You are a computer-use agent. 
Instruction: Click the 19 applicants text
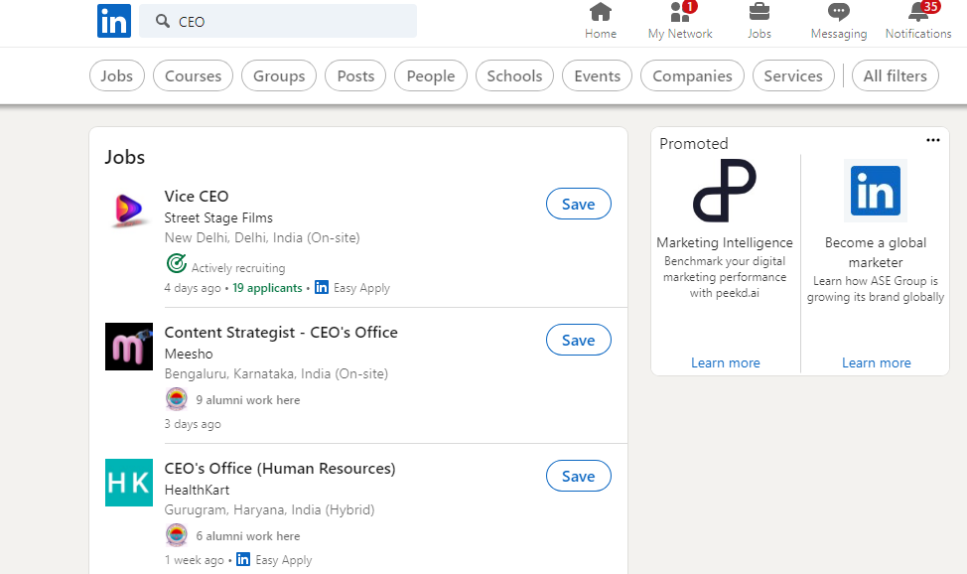(x=267, y=288)
